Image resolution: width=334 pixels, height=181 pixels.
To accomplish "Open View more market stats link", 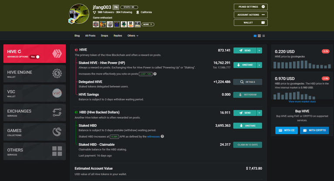I will pyautogui.click(x=302, y=102).
